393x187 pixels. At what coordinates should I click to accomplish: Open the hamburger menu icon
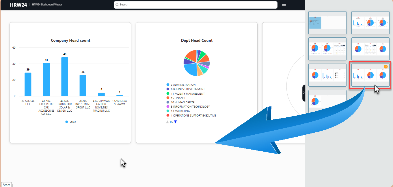pos(284,5)
